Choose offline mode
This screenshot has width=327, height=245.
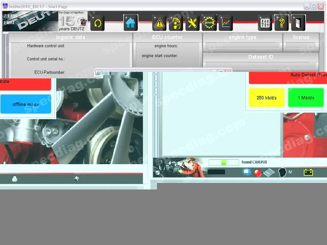(26, 104)
